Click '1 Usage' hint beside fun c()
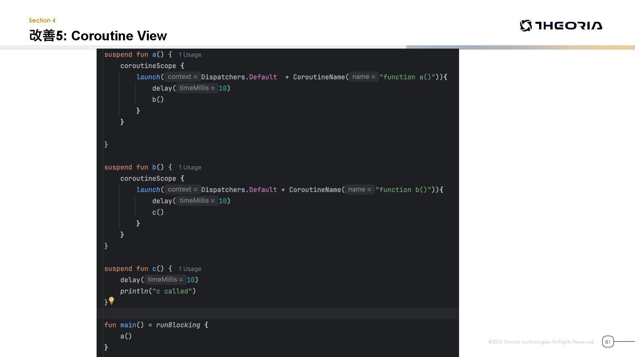 point(190,269)
